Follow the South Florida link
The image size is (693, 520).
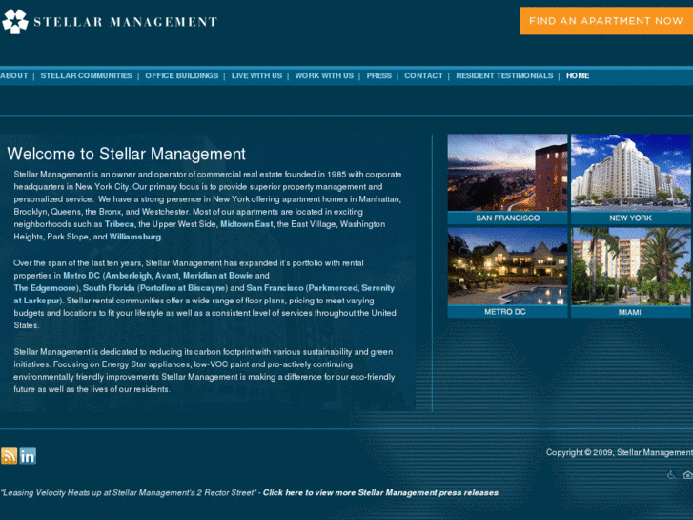(x=109, y=288)
